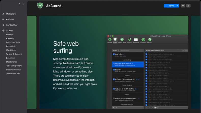Open the Education category
The width and height of the screenshot is (201, 113).
tap(10, 58)
